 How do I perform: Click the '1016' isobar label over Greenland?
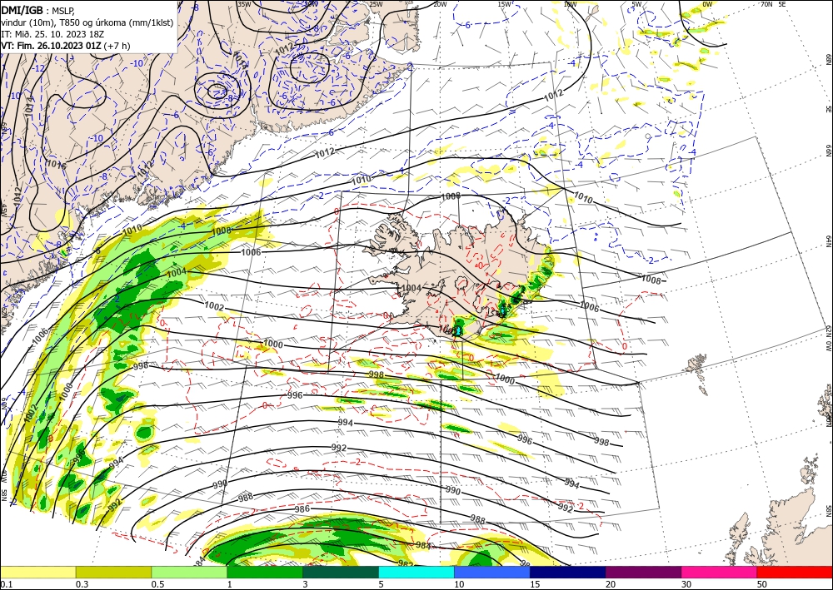pos(56,162)
